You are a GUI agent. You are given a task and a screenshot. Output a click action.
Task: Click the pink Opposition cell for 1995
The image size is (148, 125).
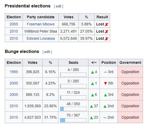point(130,72)
